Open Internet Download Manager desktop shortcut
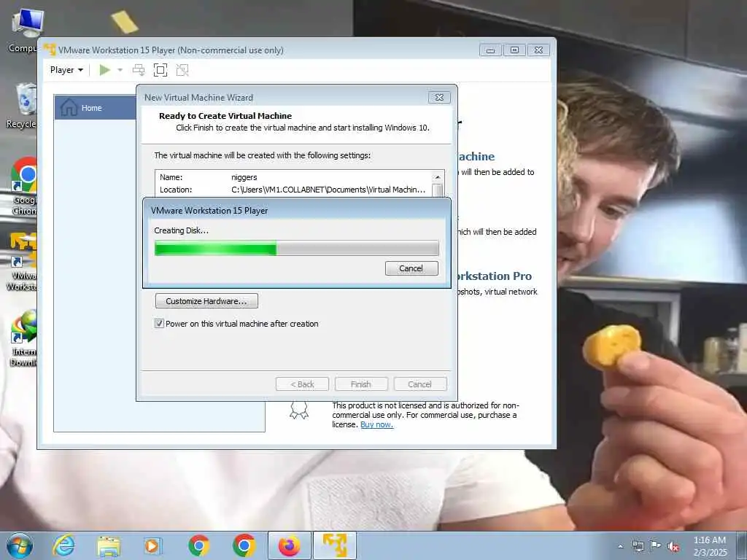The height and width of the screenshot is (560, 747). click(23, 337)
